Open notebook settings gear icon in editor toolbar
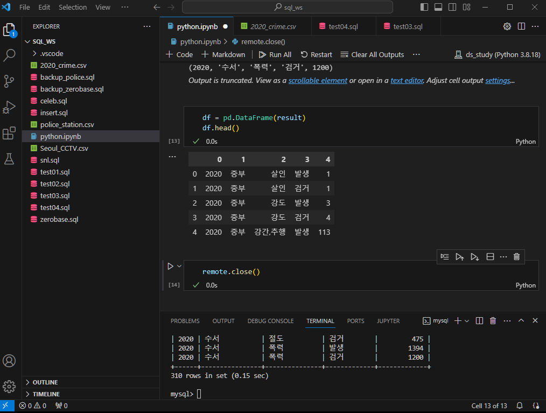The image size is (546, 413). [507, 26]
